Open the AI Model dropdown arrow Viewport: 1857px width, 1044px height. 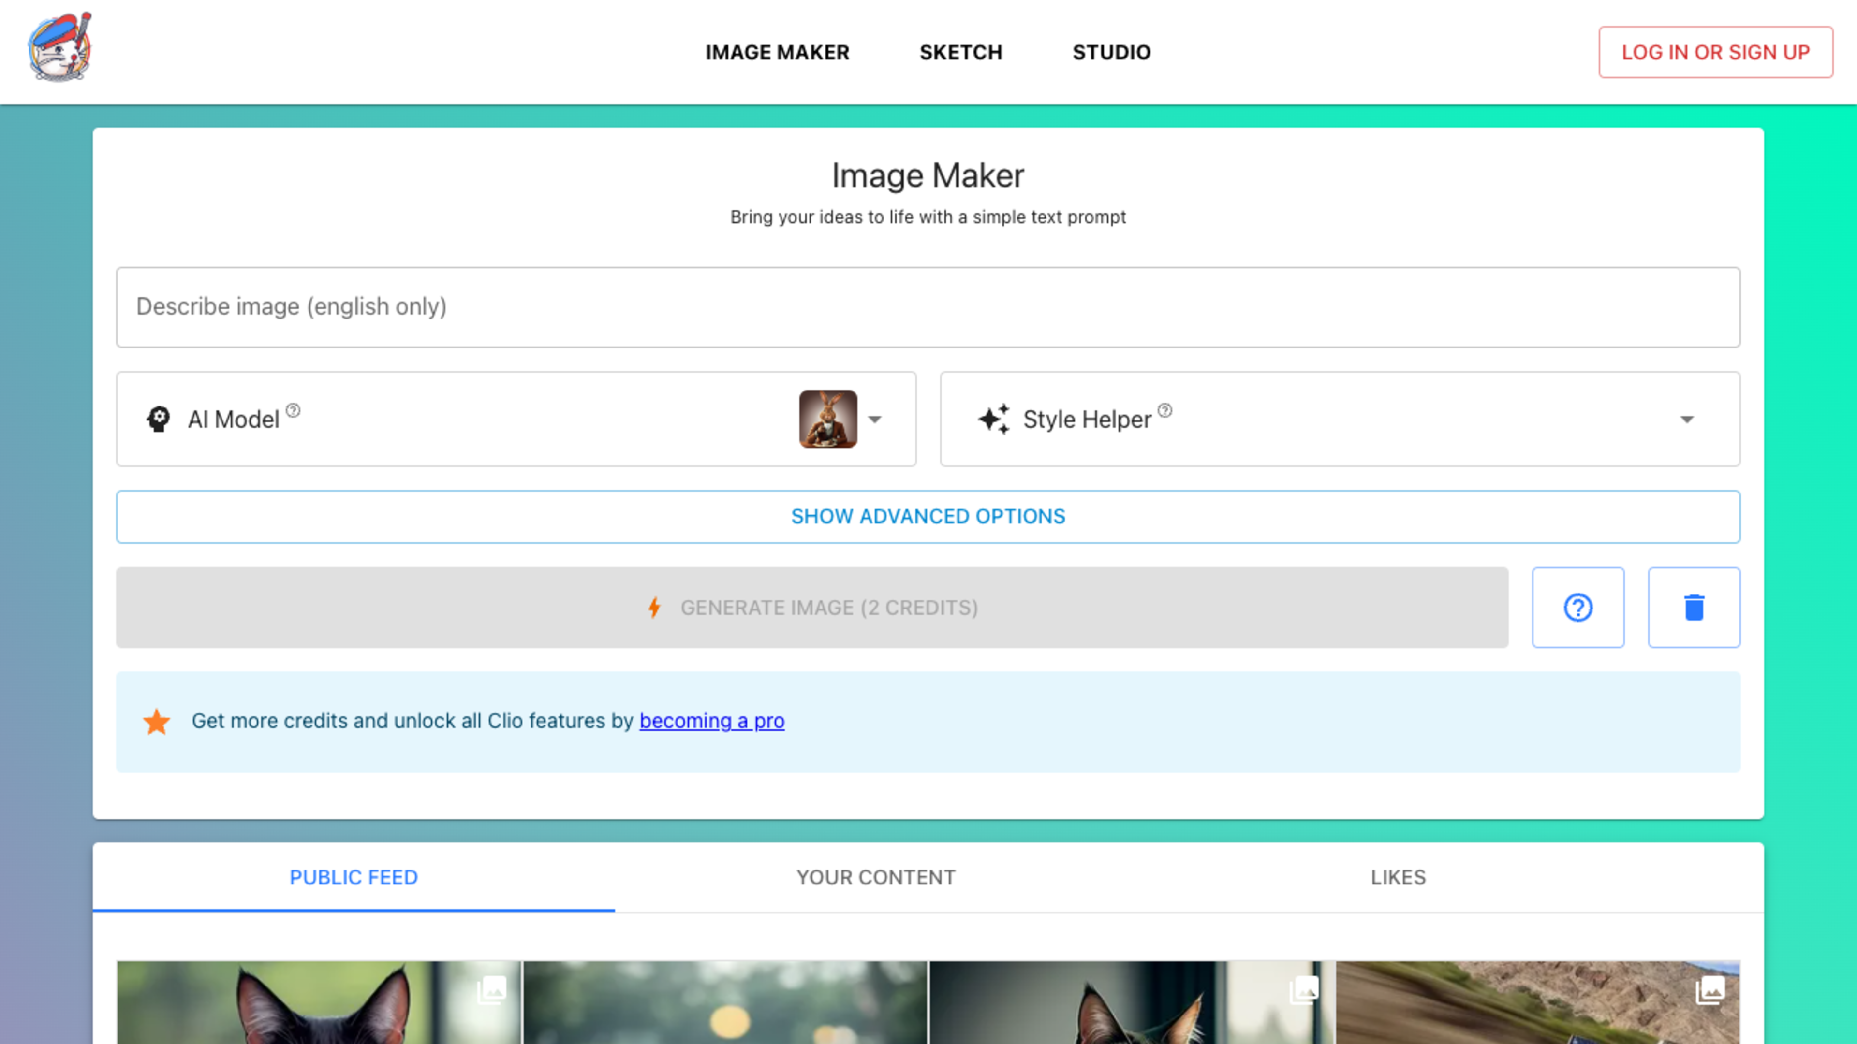[x=874, y=420]
